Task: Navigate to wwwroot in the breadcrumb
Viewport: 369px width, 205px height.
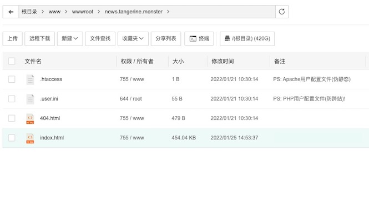Action: 83,12
